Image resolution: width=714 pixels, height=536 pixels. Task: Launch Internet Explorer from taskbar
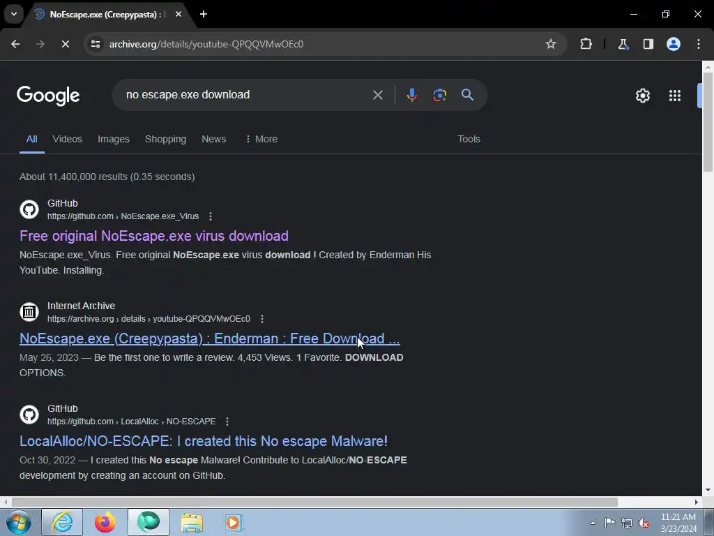click(62, 522)
